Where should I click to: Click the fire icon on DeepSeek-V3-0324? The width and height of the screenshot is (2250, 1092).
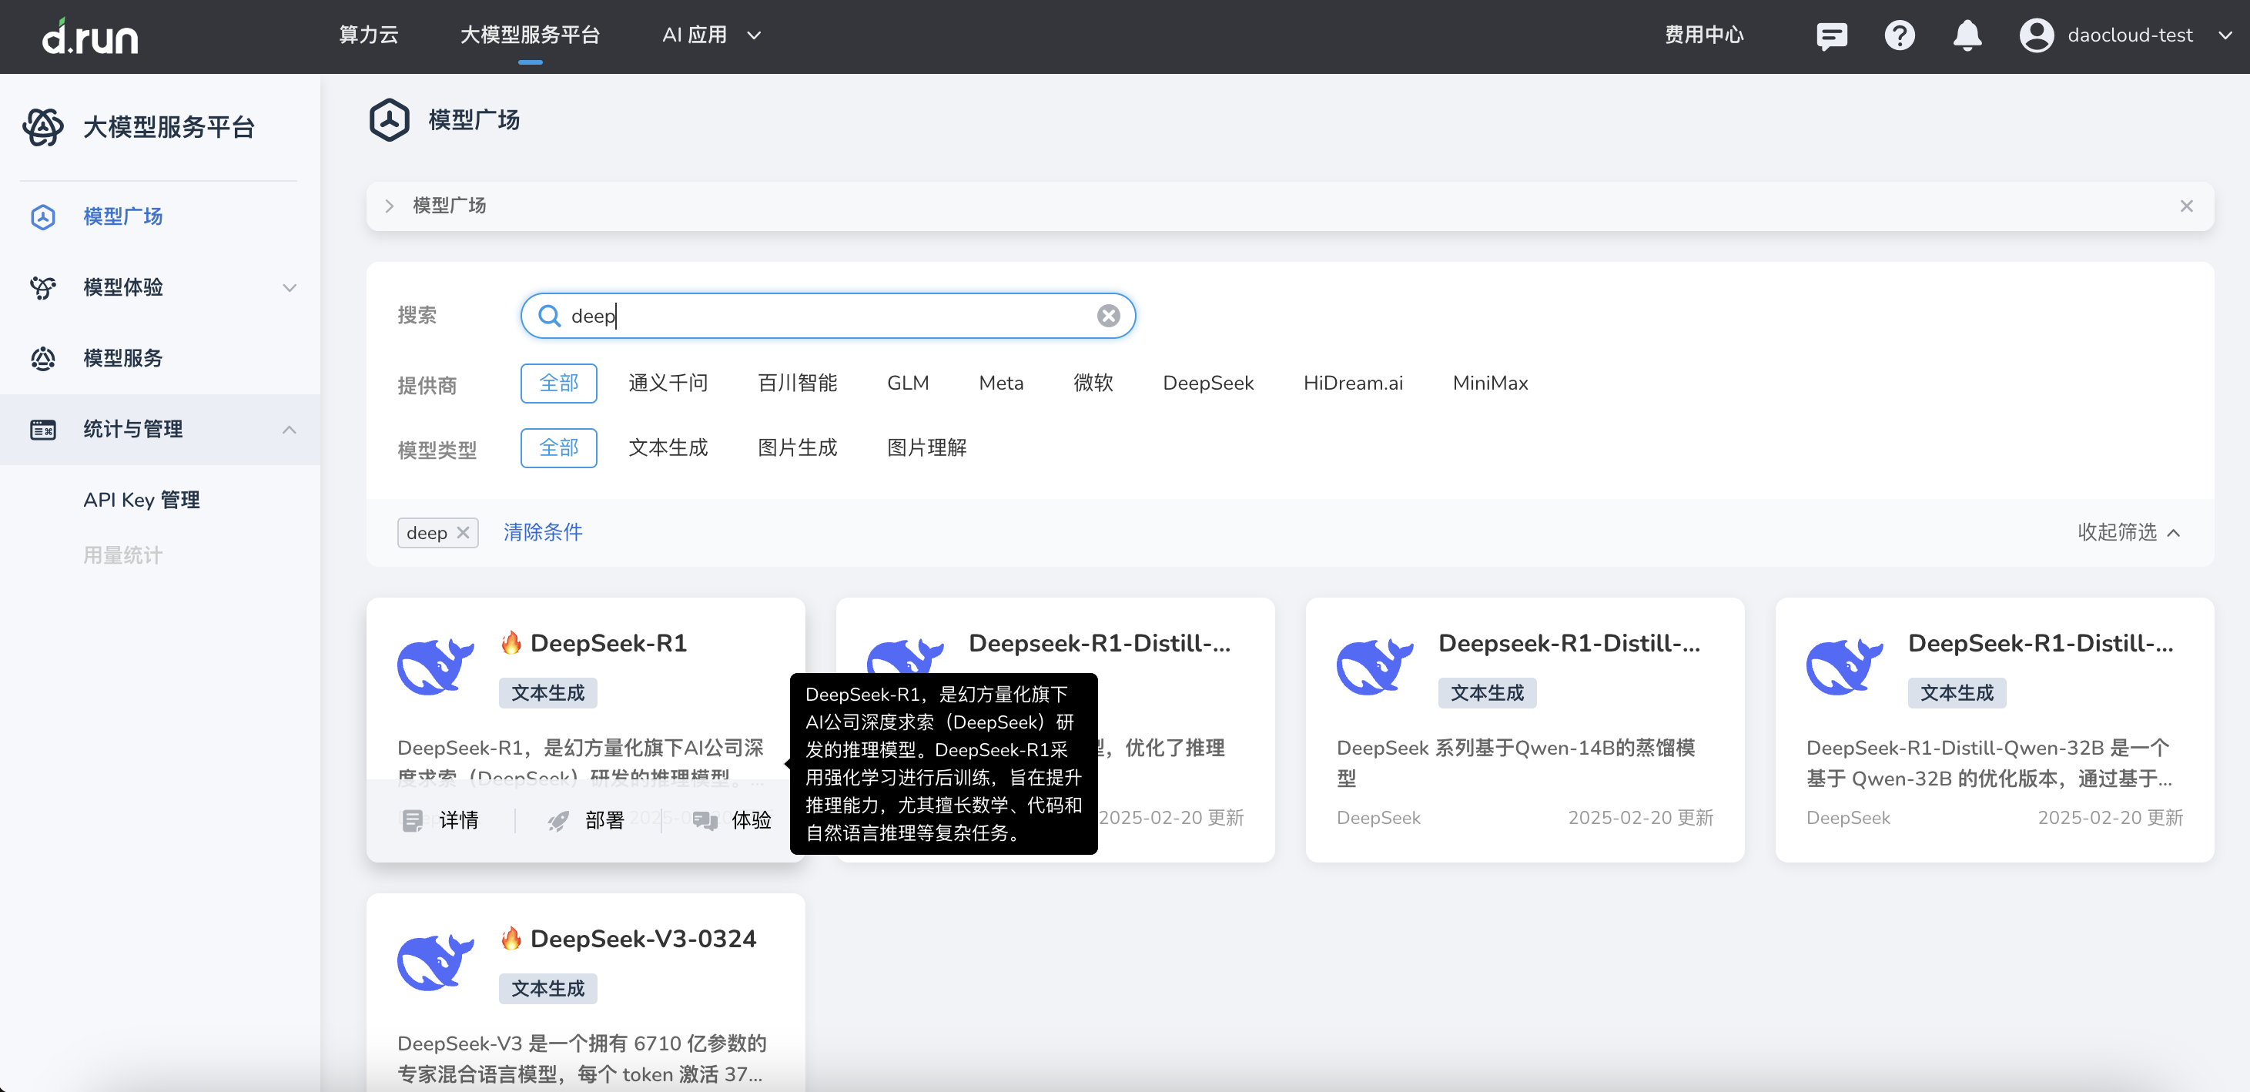(512, 937)
